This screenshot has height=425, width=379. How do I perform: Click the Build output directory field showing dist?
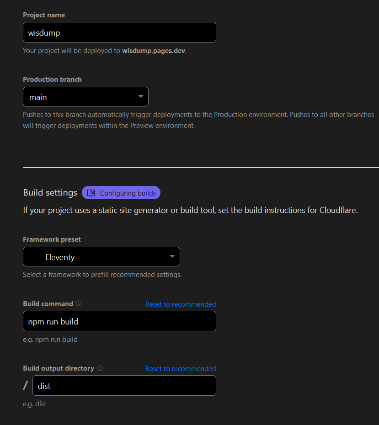[x=124, y=385]
